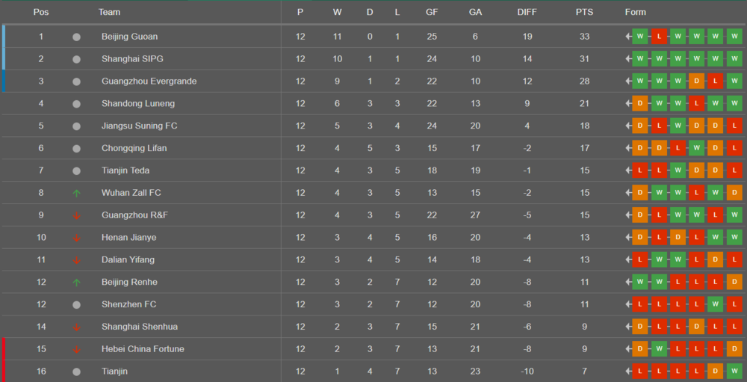Open the Jiangsu Suning FC team link
747x382 pixels.
pyautogui.click(x=140, y=126)
